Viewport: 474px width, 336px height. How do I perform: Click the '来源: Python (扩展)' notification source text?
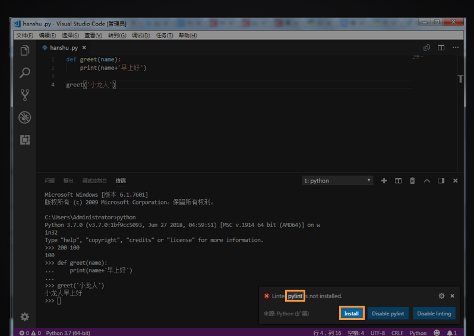point(286,313)
